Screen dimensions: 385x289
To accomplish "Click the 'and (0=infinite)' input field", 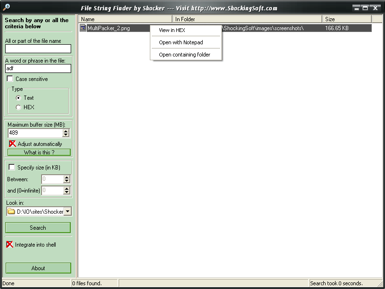I will coord(53,191).
